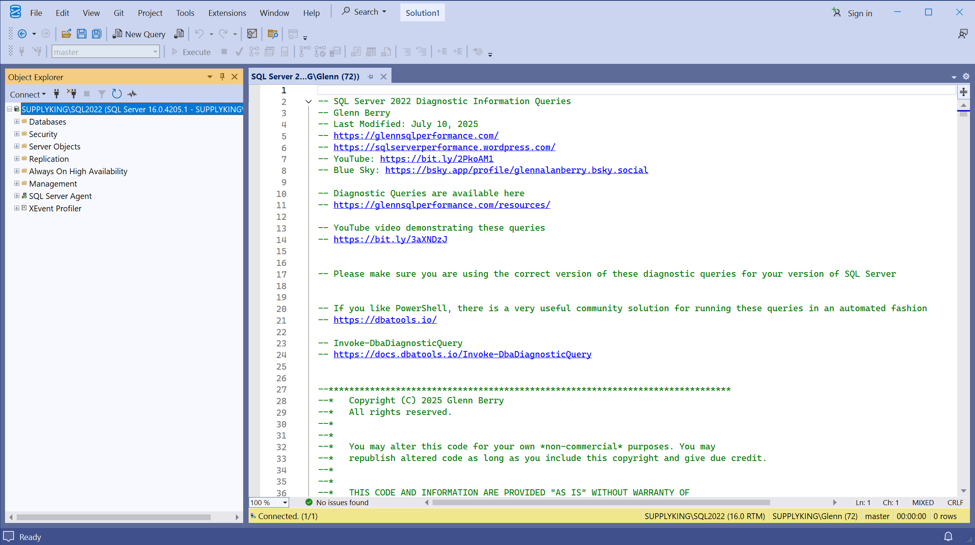Open the Extensions menu

(x=227, y=13)
